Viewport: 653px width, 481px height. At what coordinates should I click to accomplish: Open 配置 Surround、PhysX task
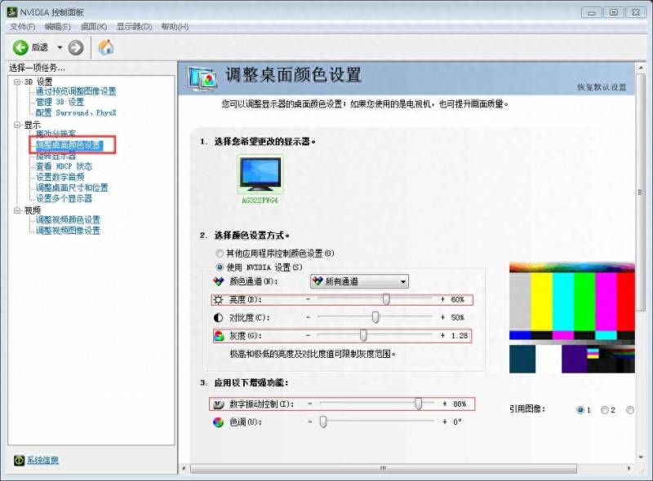(76, 113)
